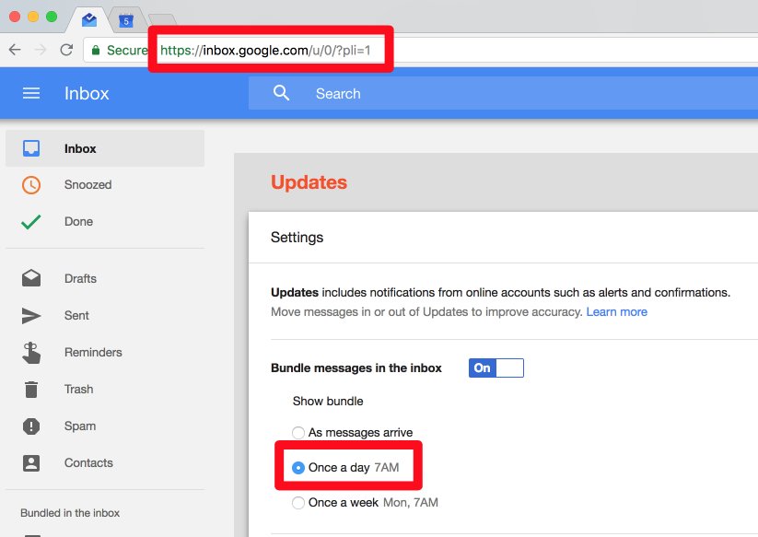Viewport: 758px width, 537px height.
Task: Maximize window with green button
Action: [52, 17]
